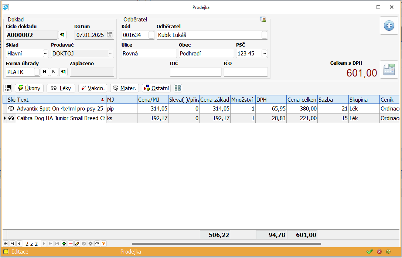Sort by the MJ column header
The height and width of the screenshot is (258, 402).
pos(122,100)
